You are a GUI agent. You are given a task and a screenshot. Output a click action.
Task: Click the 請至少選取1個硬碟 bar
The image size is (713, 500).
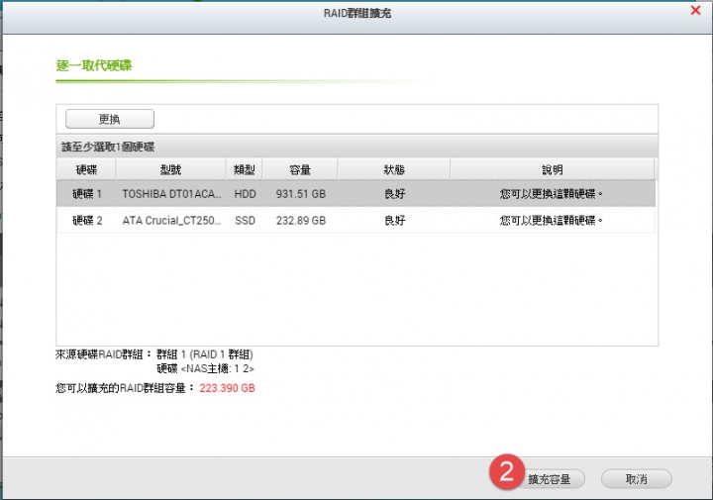click(356, 147)
